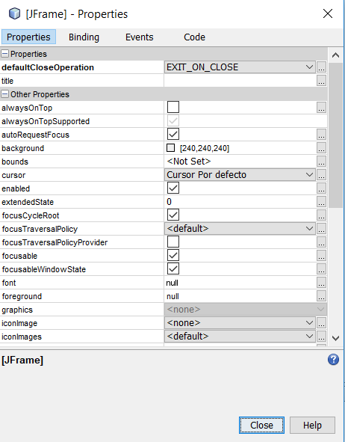Uncheck the autoRequestFocus checkbox
This screenshot has height=442, width=345.
[173, 134]
